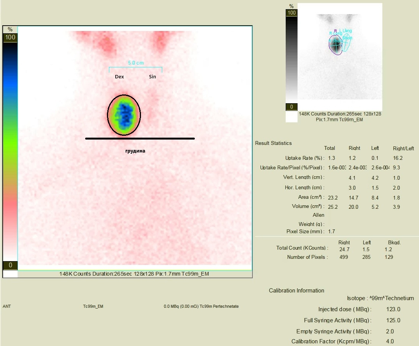Select the 100 upper threshold on color scale
The image size is (419, 346).
[10, 37]
